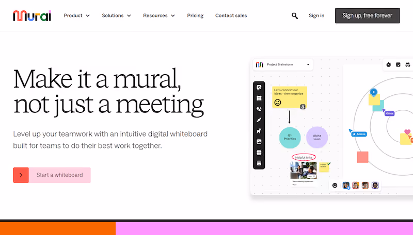Image resolution: width=413 pixels, height=235 pixels.
Task: Click the circled Helpful links label
Action: pyautogui.click(x=304, y=157)
